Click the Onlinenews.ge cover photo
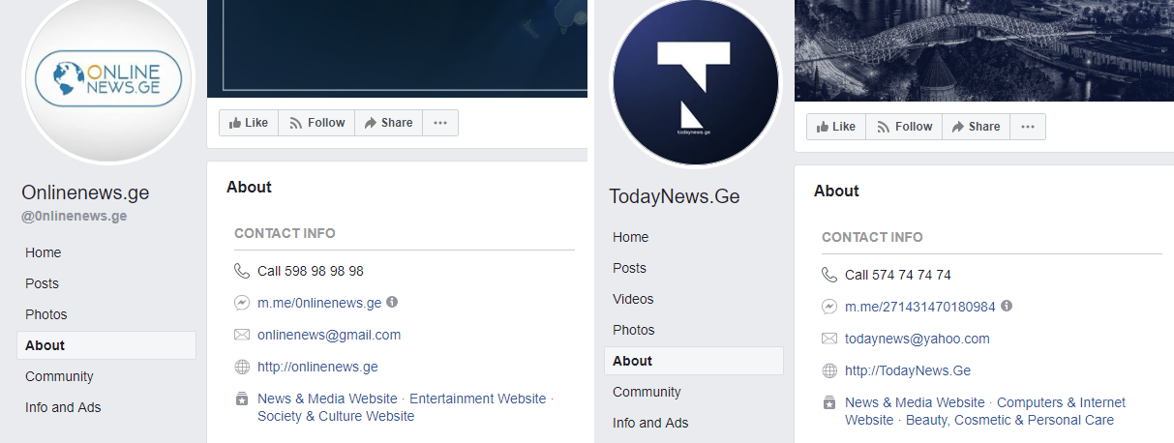Image resolution: width=1174 pixels, height=443 pixels. click(x=397, y=48)
